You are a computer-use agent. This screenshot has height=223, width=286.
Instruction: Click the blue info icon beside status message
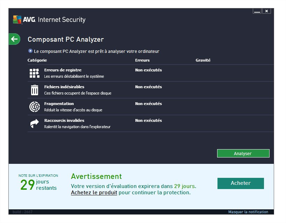(30, 51)
